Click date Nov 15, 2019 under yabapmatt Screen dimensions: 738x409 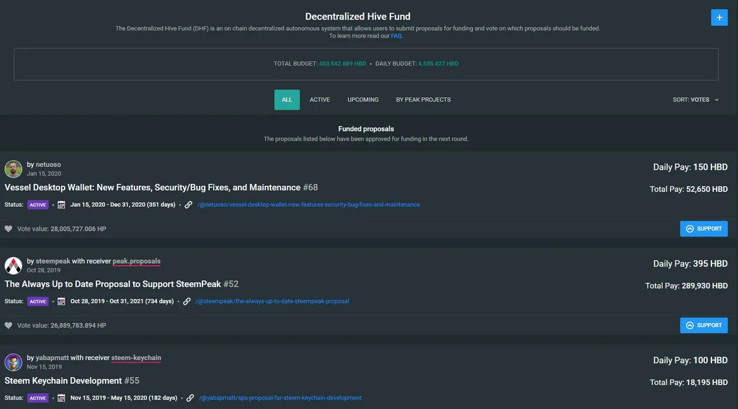click(44, 367)
